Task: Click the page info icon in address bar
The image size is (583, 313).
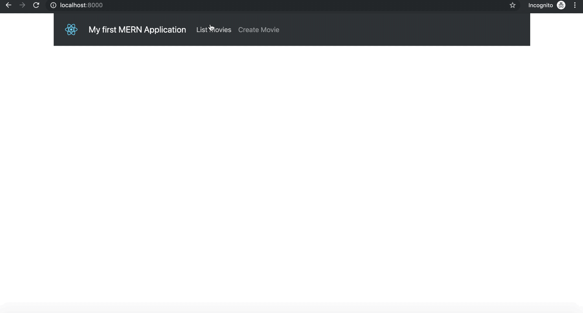Action: click(x=53, y=5)
